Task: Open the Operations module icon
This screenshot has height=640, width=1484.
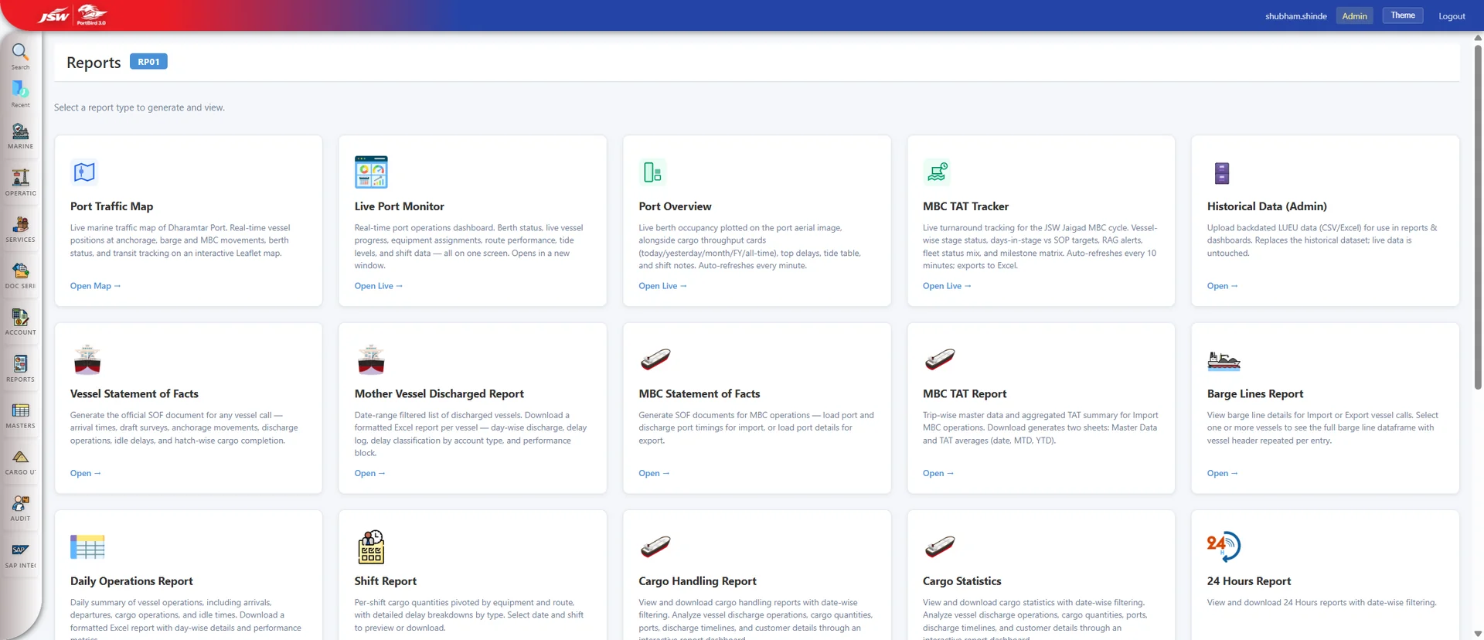Action: point(21,178)
